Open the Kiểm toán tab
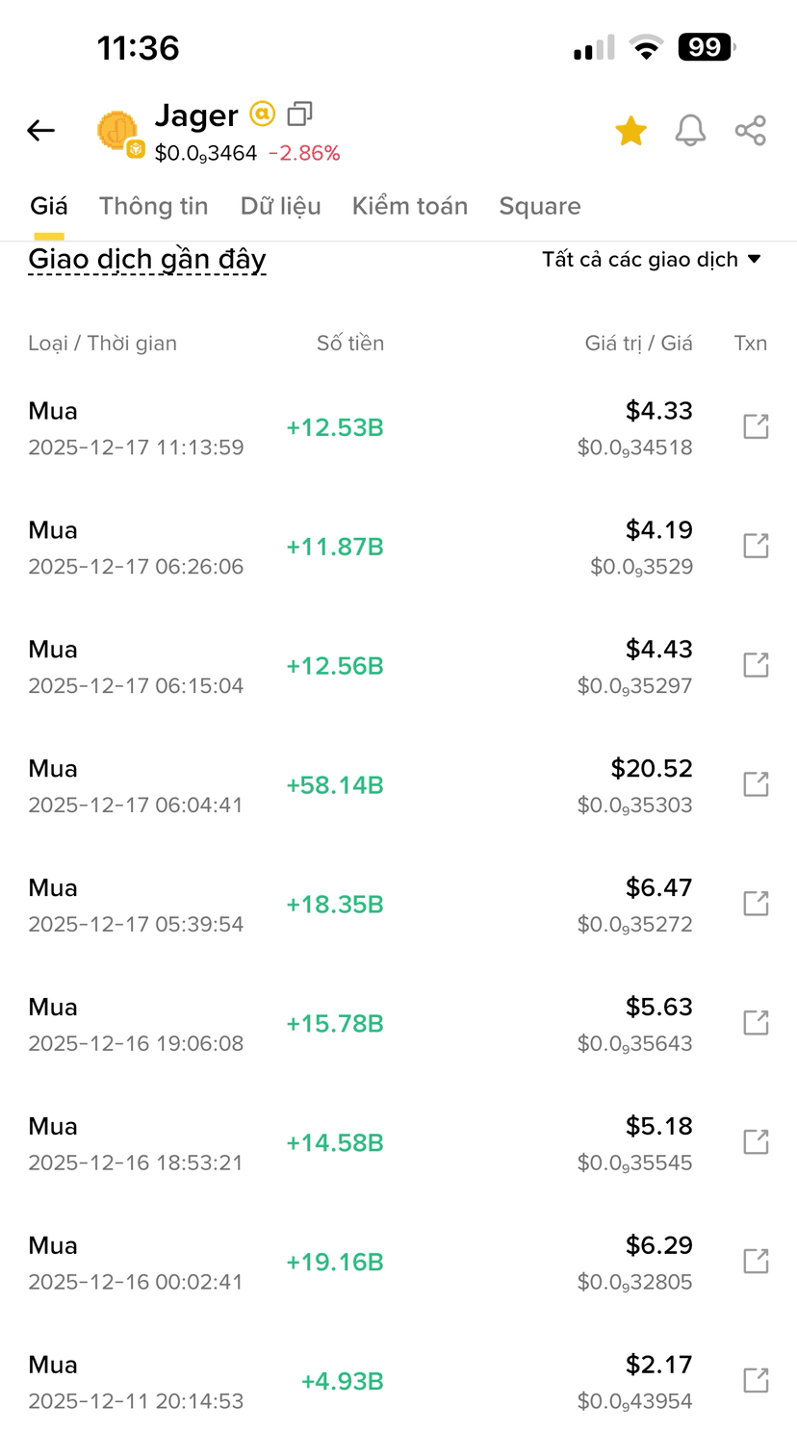Screen dimensions: 797x1432 [410, 206]
